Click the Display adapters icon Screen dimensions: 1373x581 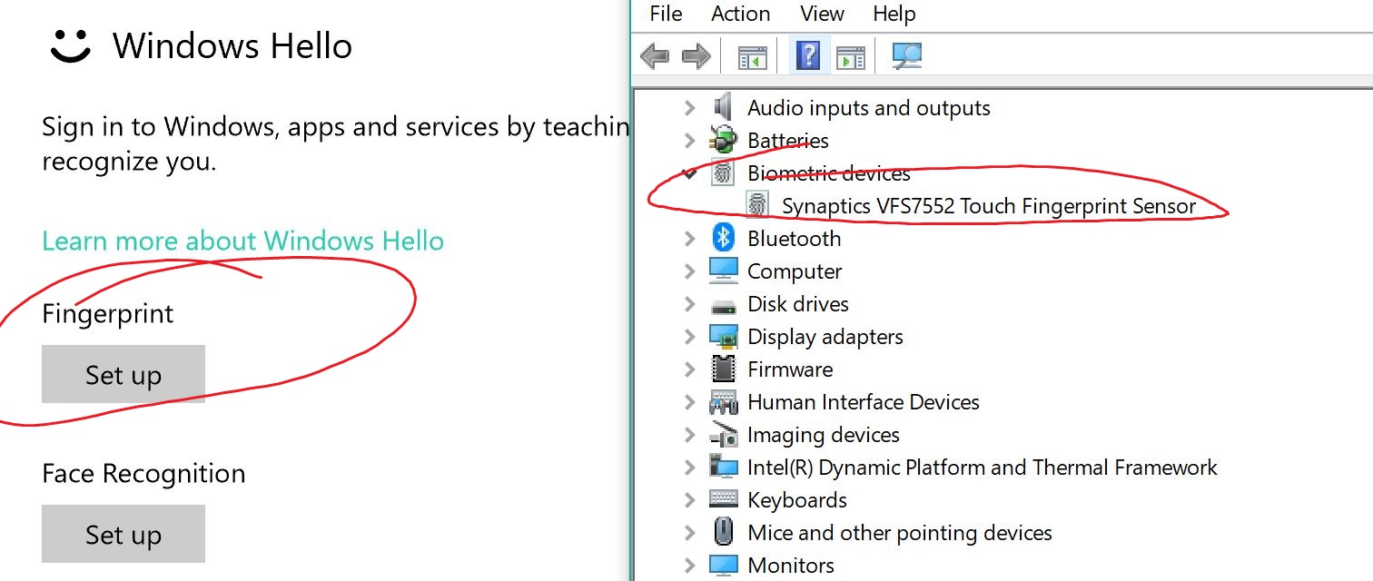pos(724,337)
